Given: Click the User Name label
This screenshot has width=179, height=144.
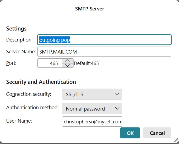Looking at the screenshot, I should click(x=19, y=121).
